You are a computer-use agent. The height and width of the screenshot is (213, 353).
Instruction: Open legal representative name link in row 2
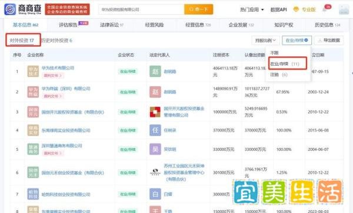170,92
